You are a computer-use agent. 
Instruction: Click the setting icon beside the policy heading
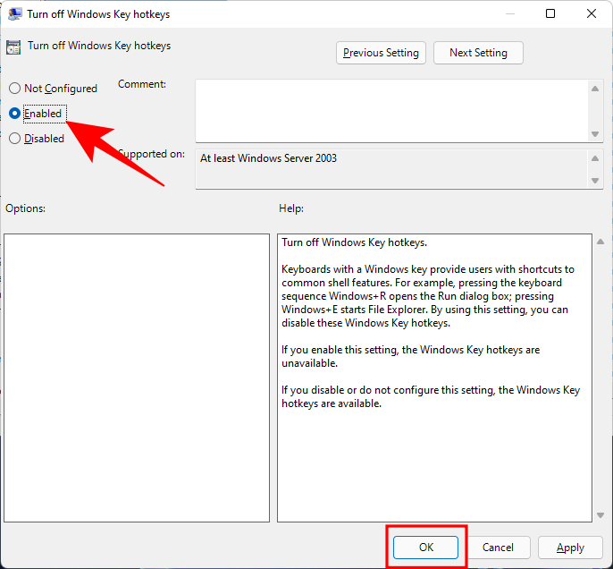coord(13,47)
